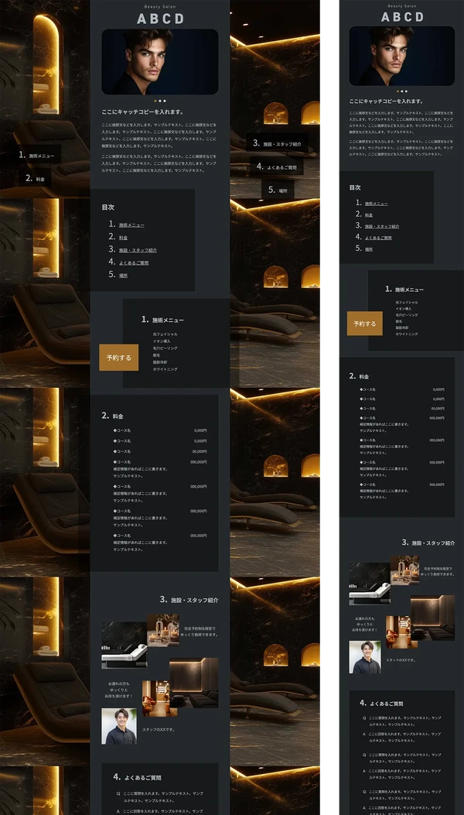464x815 pixels.
Task: Follow 場所 link in mobile table of contents
Action: click(368, 249)
